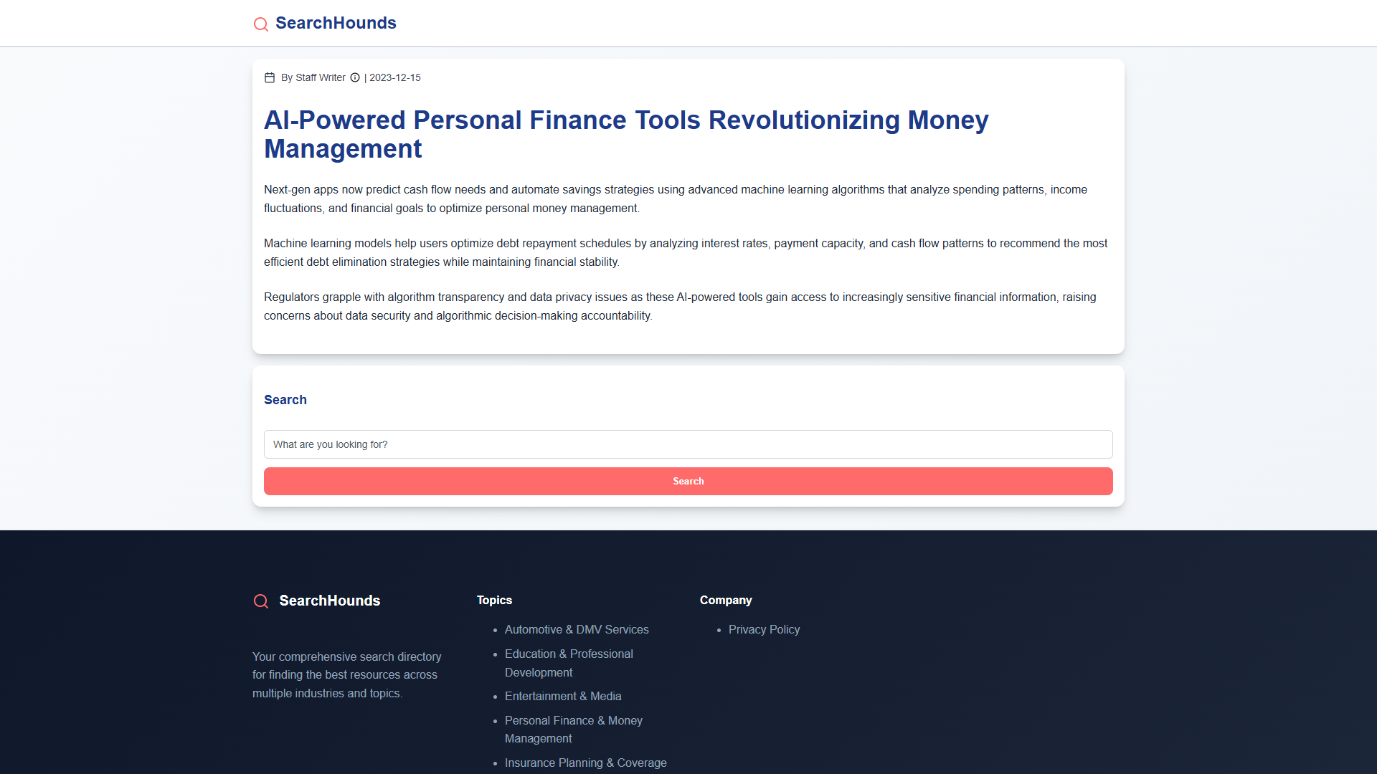This screenshot has height=774, width=1377.
Task: Click the By Staff Writer byline text
Action: coord(313,77)
